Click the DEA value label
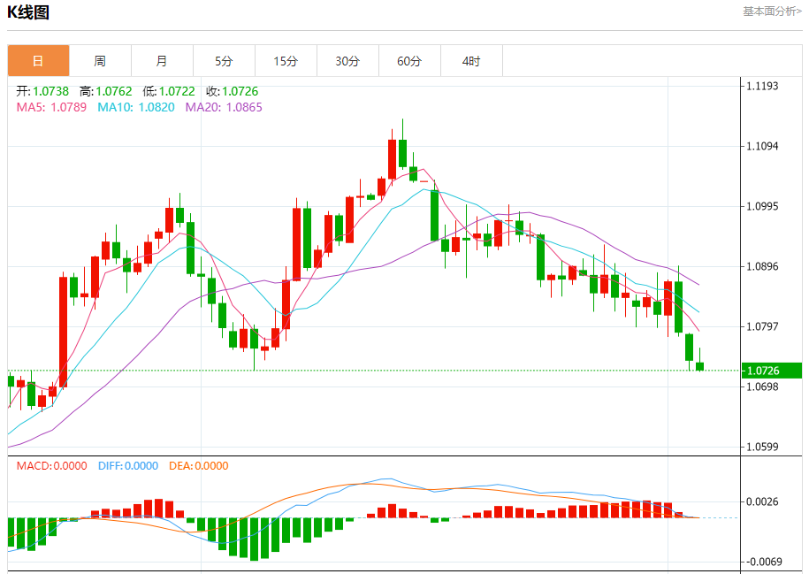Viewport: 809px width, 574px height. (197, 466)
